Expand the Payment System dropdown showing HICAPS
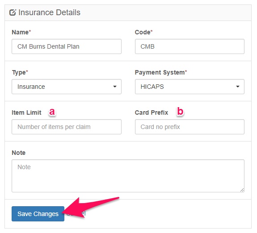 click(x=190, y=87)
